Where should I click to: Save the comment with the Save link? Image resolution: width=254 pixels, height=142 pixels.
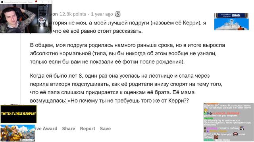(x=105, y=129)
